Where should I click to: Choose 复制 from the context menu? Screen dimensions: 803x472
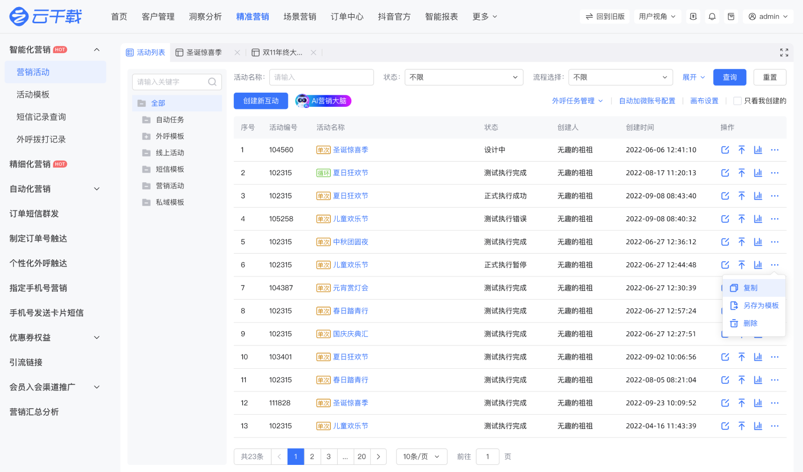point(754,288)
